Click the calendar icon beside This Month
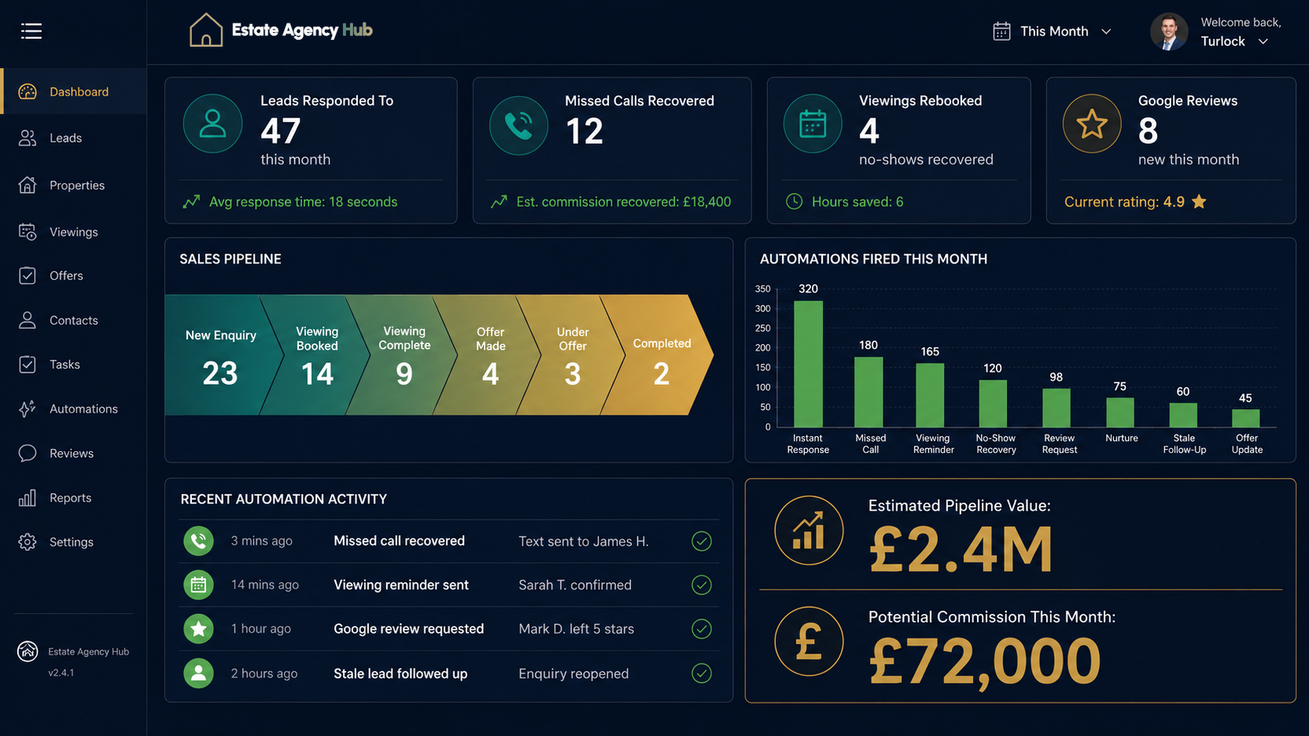Image resolution: width=1309 pixels, height=736 pixels. (x=1001, y=31)
